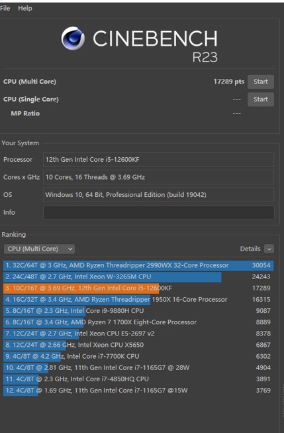Select the Threadripper 2990WX ranking entry

(x=138, y=265)
